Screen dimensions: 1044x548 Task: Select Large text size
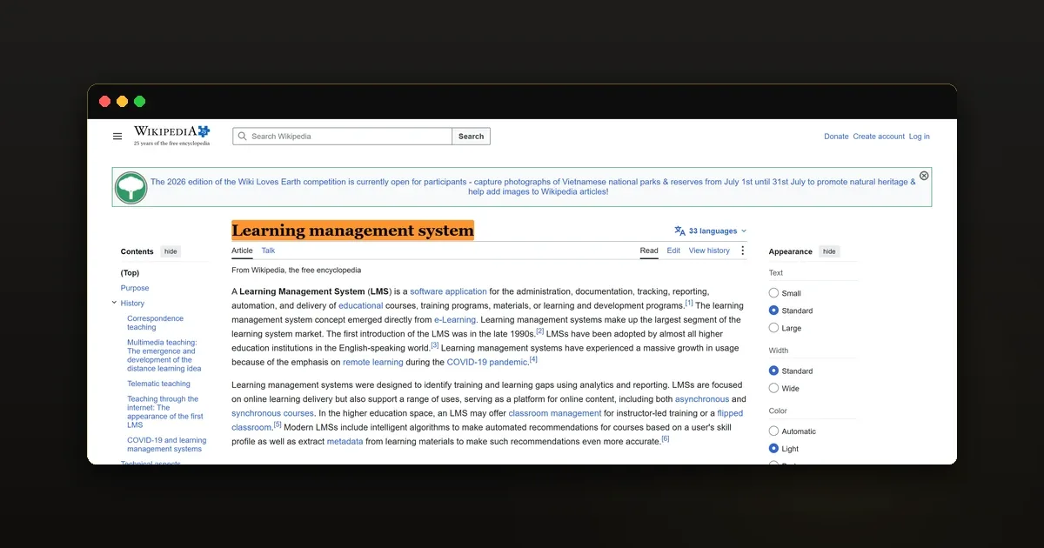(x=773, y=328)
